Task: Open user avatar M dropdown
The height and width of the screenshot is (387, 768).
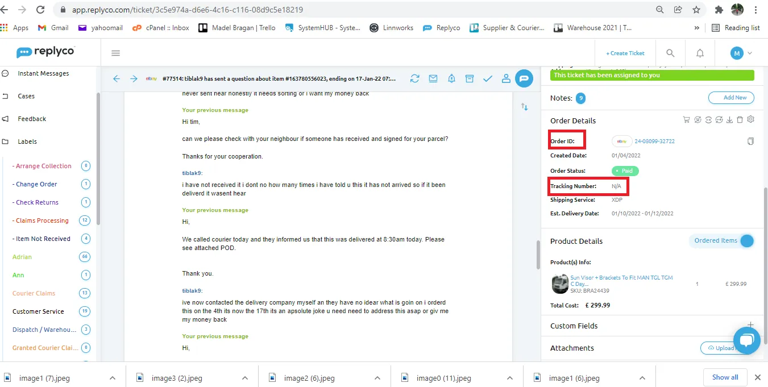Action: click(741, 53)
